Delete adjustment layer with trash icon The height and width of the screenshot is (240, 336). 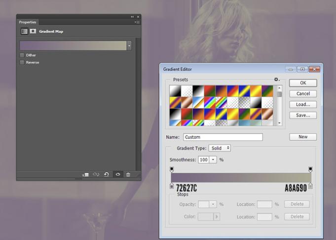[128, 174]
